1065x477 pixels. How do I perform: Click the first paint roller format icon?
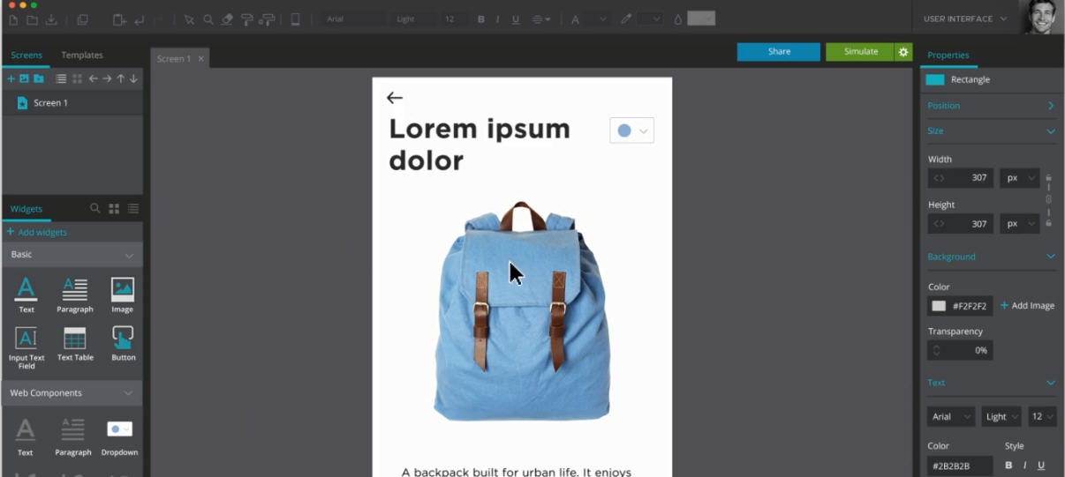(247, 19)
